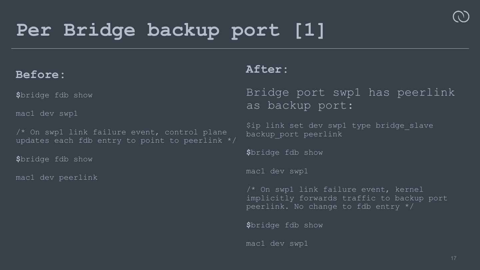480x270 pixels.
Task: Select the "After:" heading
Action: point(267,69)
